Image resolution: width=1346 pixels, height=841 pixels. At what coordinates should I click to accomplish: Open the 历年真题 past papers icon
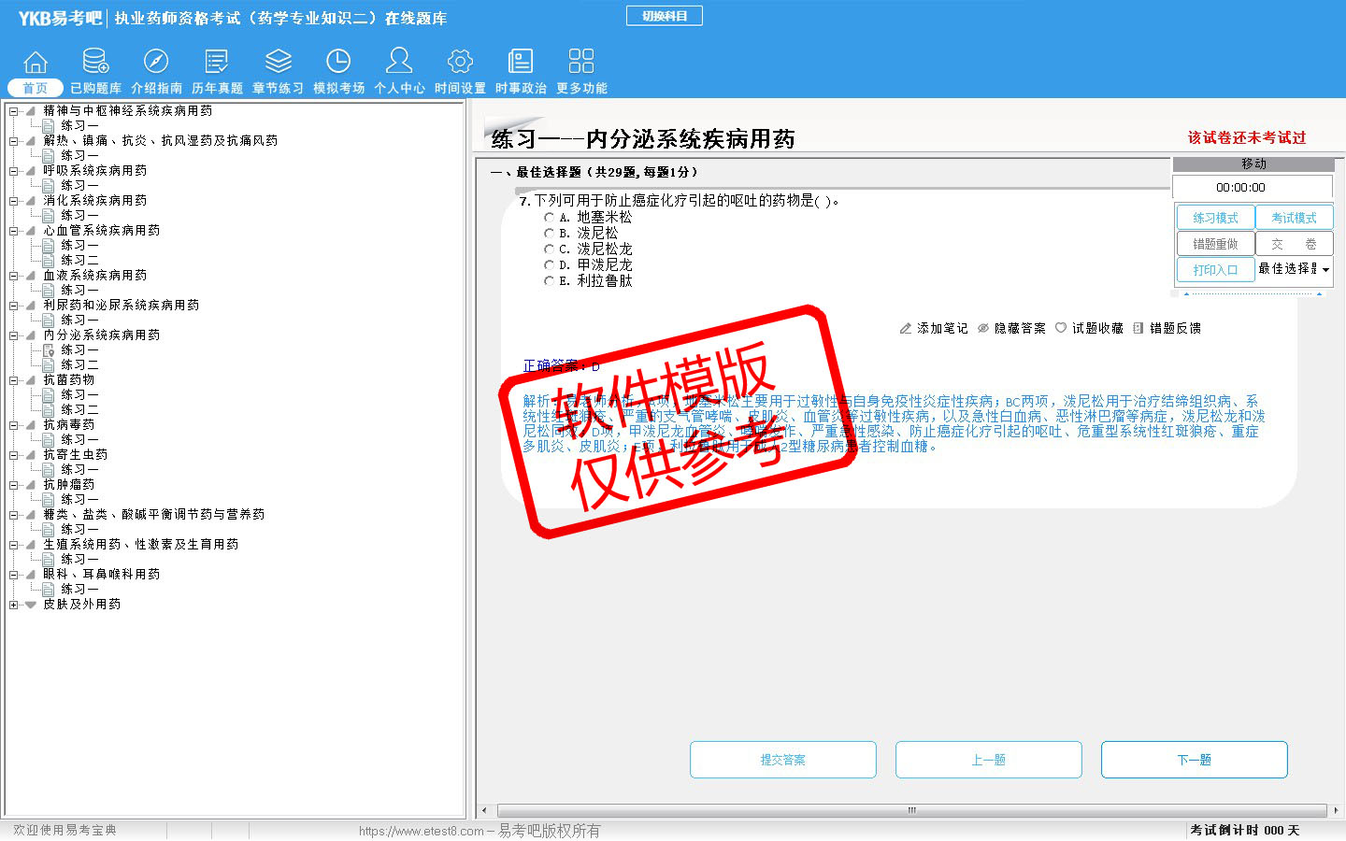[x=217, y=62]
